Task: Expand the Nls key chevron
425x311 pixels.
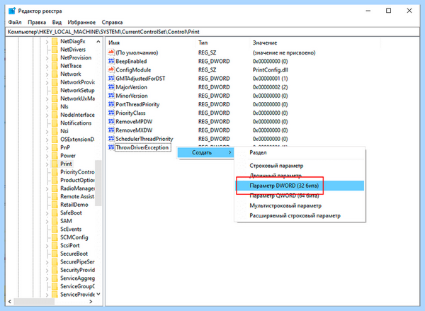Action: [47, 107]
